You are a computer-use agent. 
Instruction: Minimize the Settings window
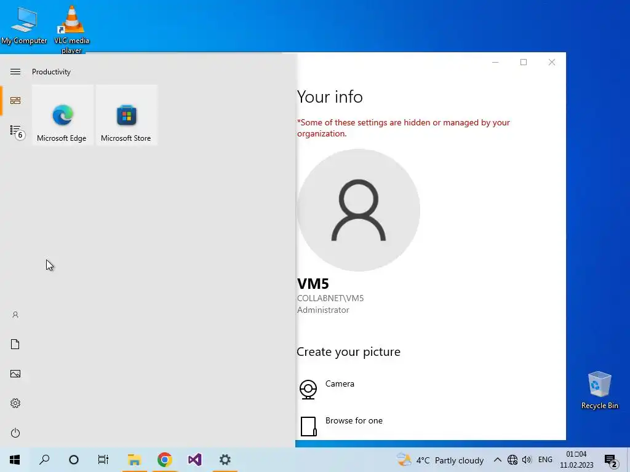click(495, 62)
